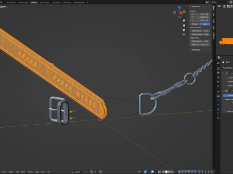Set transform to Local
This screenshot has width=233, height=174.
[x=205, y=24]
